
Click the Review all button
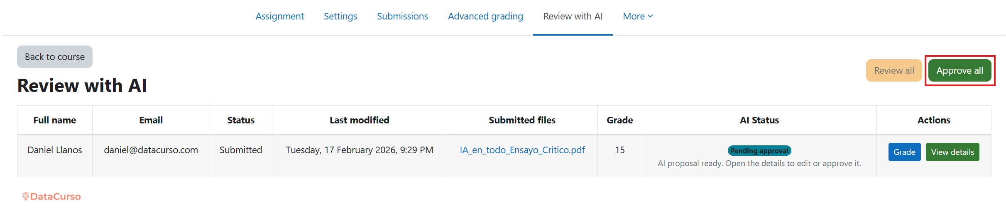coord(893,70)
